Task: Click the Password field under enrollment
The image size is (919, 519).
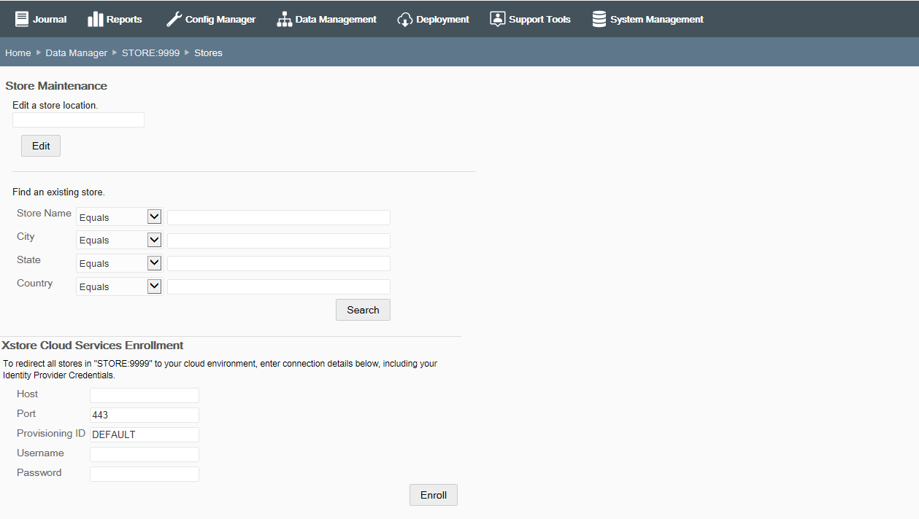Action: pos(144,473)
